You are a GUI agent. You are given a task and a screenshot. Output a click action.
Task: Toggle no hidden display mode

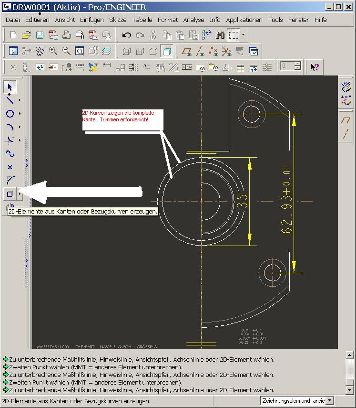(153, 51)
